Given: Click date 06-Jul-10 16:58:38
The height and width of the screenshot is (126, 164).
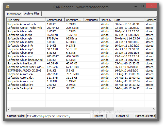Looking at the screenshot, I should click(x=126, y=67).
